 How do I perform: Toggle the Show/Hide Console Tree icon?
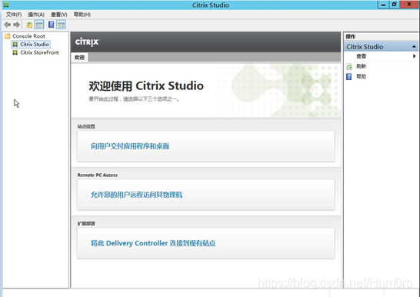(x=39, y=25)
